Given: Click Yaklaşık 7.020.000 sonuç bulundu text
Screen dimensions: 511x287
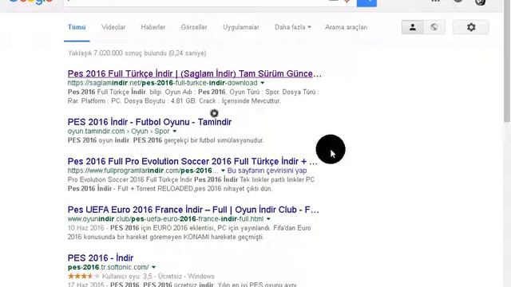Looking at the screenshot, I should [x=137, y=53].
